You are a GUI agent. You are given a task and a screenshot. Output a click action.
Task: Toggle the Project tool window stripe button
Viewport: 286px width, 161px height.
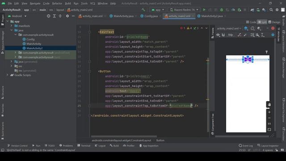[x=3, y=20]
